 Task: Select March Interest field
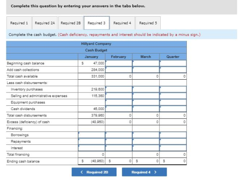click(x=146, y=148)
